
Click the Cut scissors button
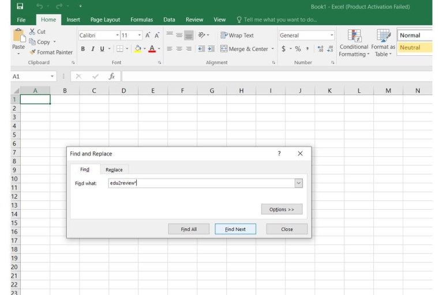tap(37, 32)
